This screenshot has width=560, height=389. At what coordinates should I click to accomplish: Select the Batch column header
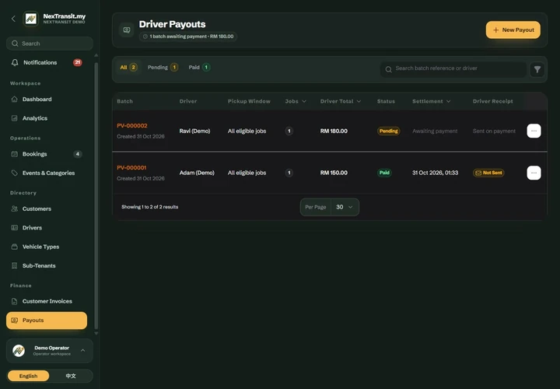[124, 101]
